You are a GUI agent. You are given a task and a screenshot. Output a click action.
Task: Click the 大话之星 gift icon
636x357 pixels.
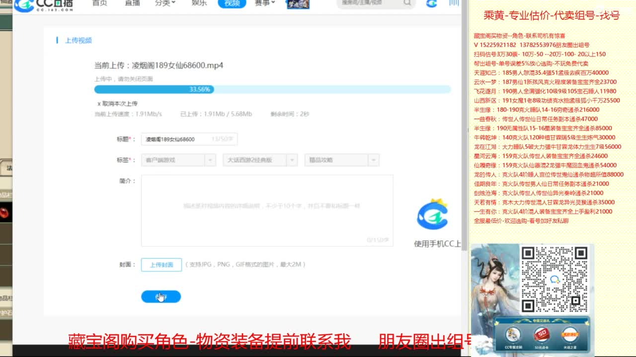pos(569,335)
